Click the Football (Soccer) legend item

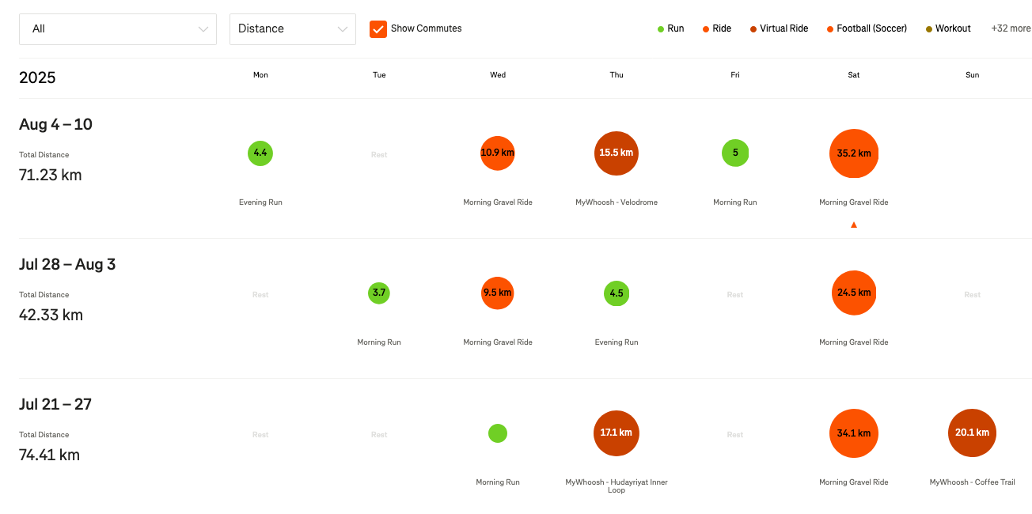[867, 28]
